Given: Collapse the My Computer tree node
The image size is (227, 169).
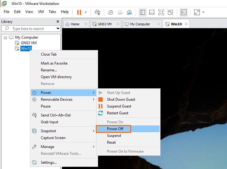Looking at the screenshot, I should point(6,38).
